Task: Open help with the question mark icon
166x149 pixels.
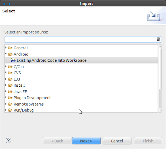Action: coord(8,141)
